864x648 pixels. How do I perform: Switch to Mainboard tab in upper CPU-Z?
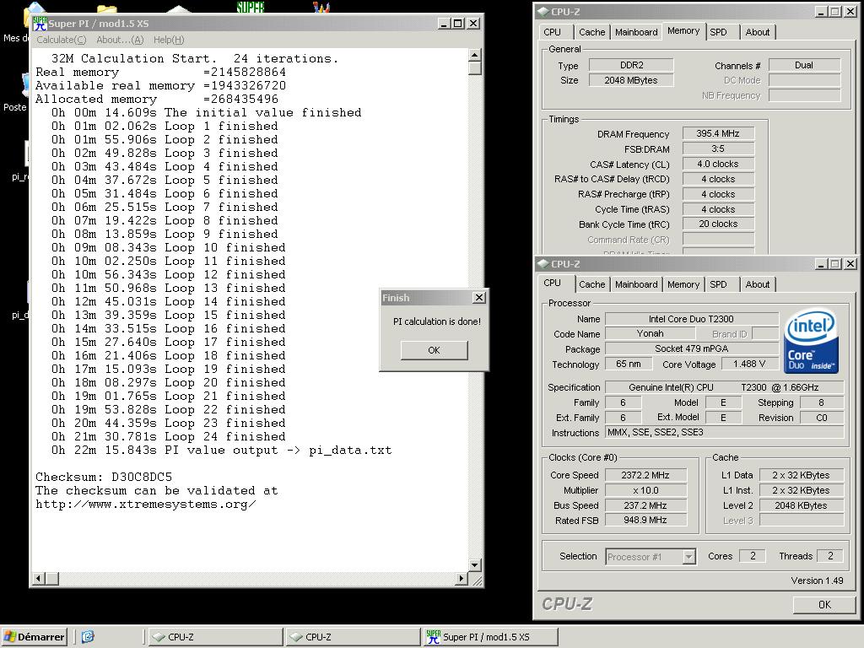point(636,32)
